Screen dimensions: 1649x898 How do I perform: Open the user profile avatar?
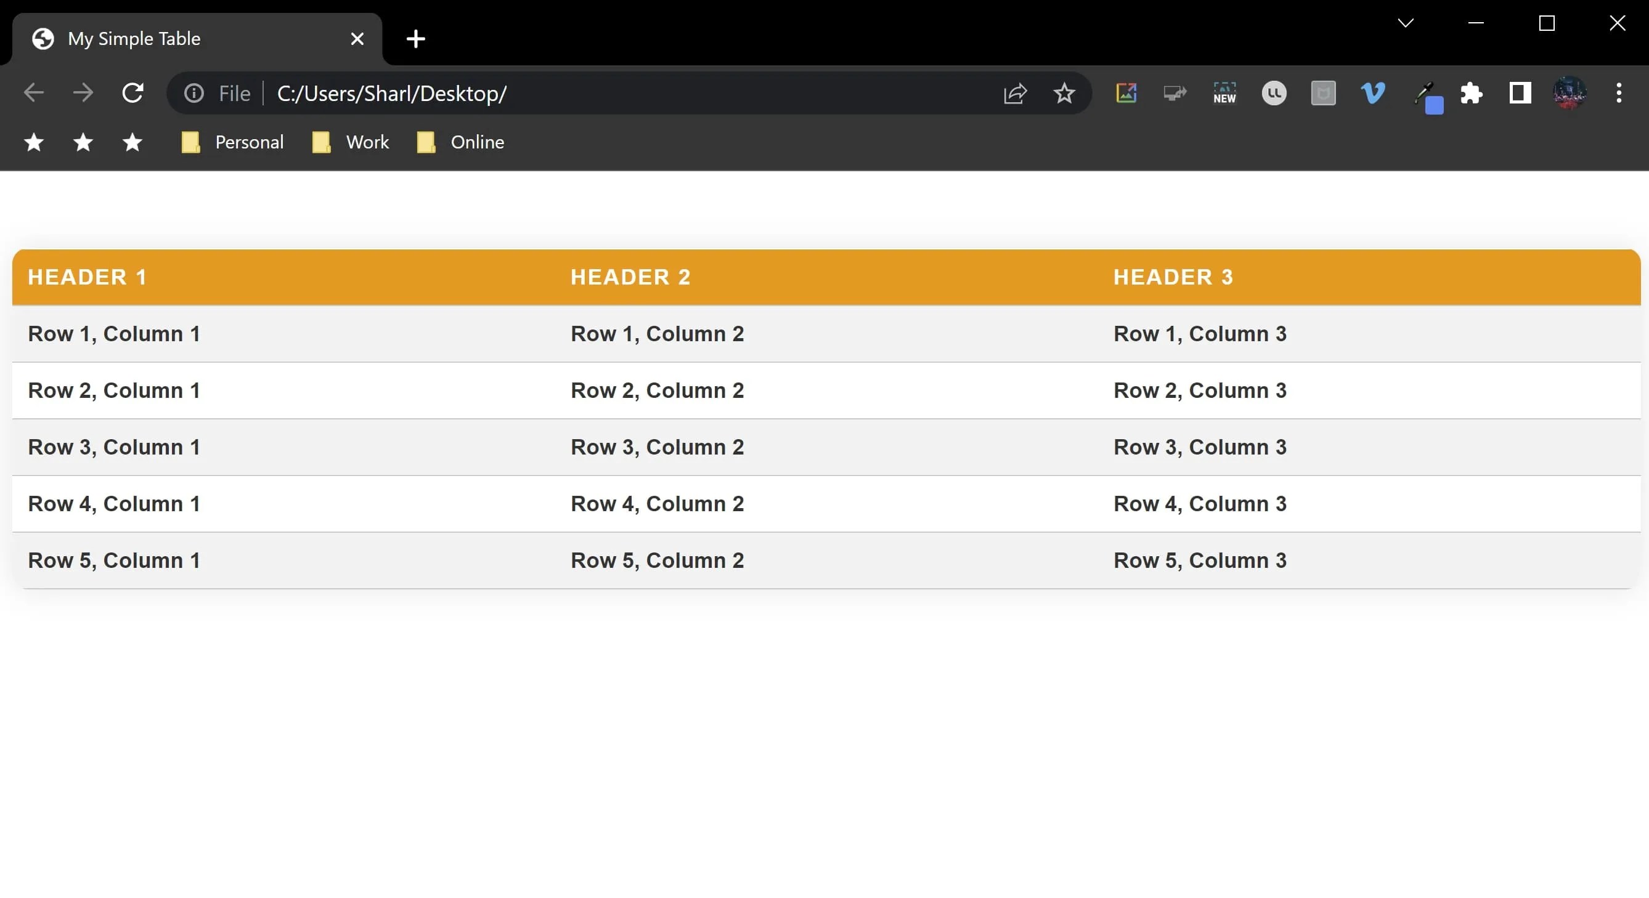[1569, 94]
